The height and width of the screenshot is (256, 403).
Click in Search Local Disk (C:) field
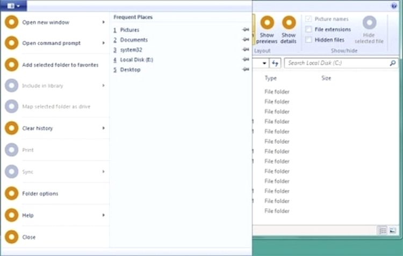click(341, 63)
